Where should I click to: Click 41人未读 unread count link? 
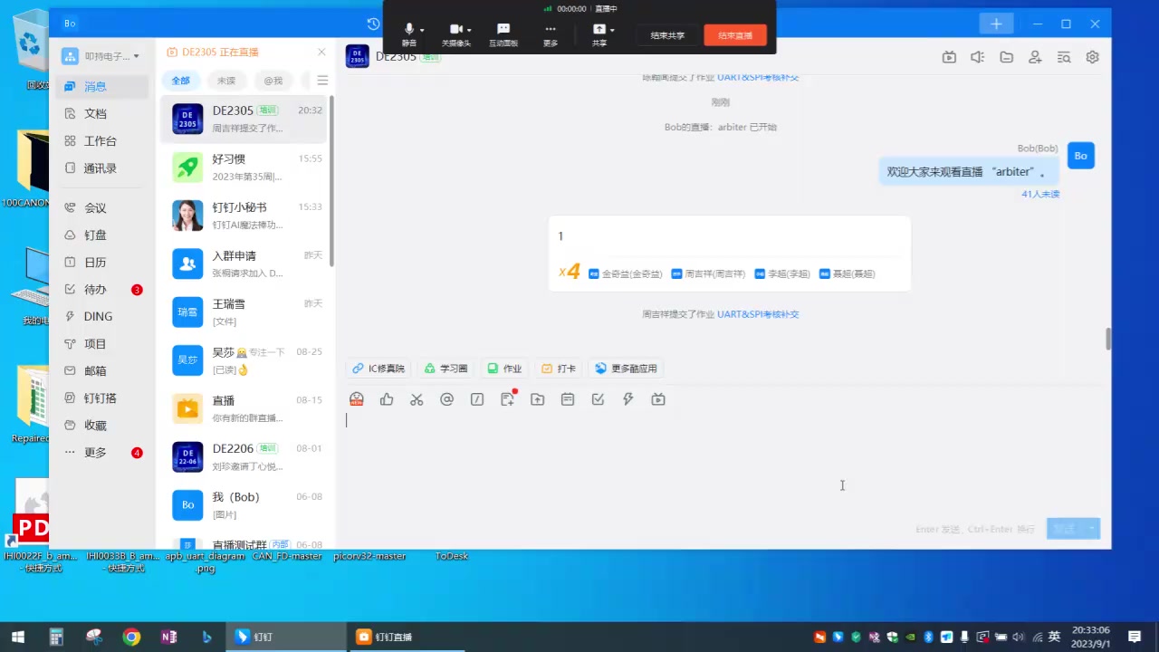point(1040,194)
